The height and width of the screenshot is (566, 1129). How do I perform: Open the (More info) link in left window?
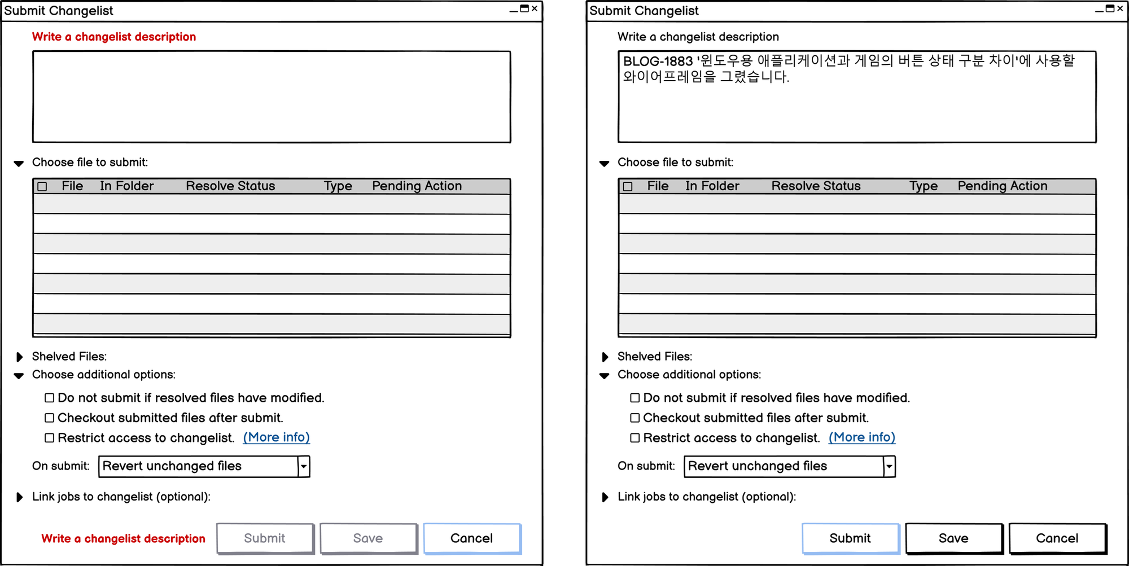(277, 437)
